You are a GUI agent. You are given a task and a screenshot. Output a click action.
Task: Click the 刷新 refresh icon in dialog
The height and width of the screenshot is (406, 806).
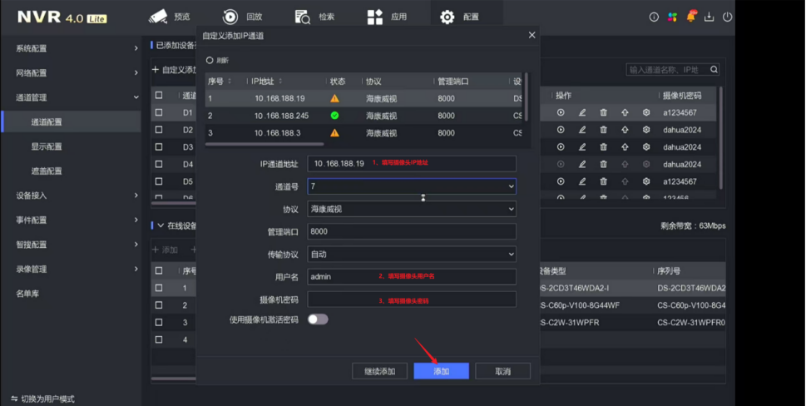tap(210, 61)
